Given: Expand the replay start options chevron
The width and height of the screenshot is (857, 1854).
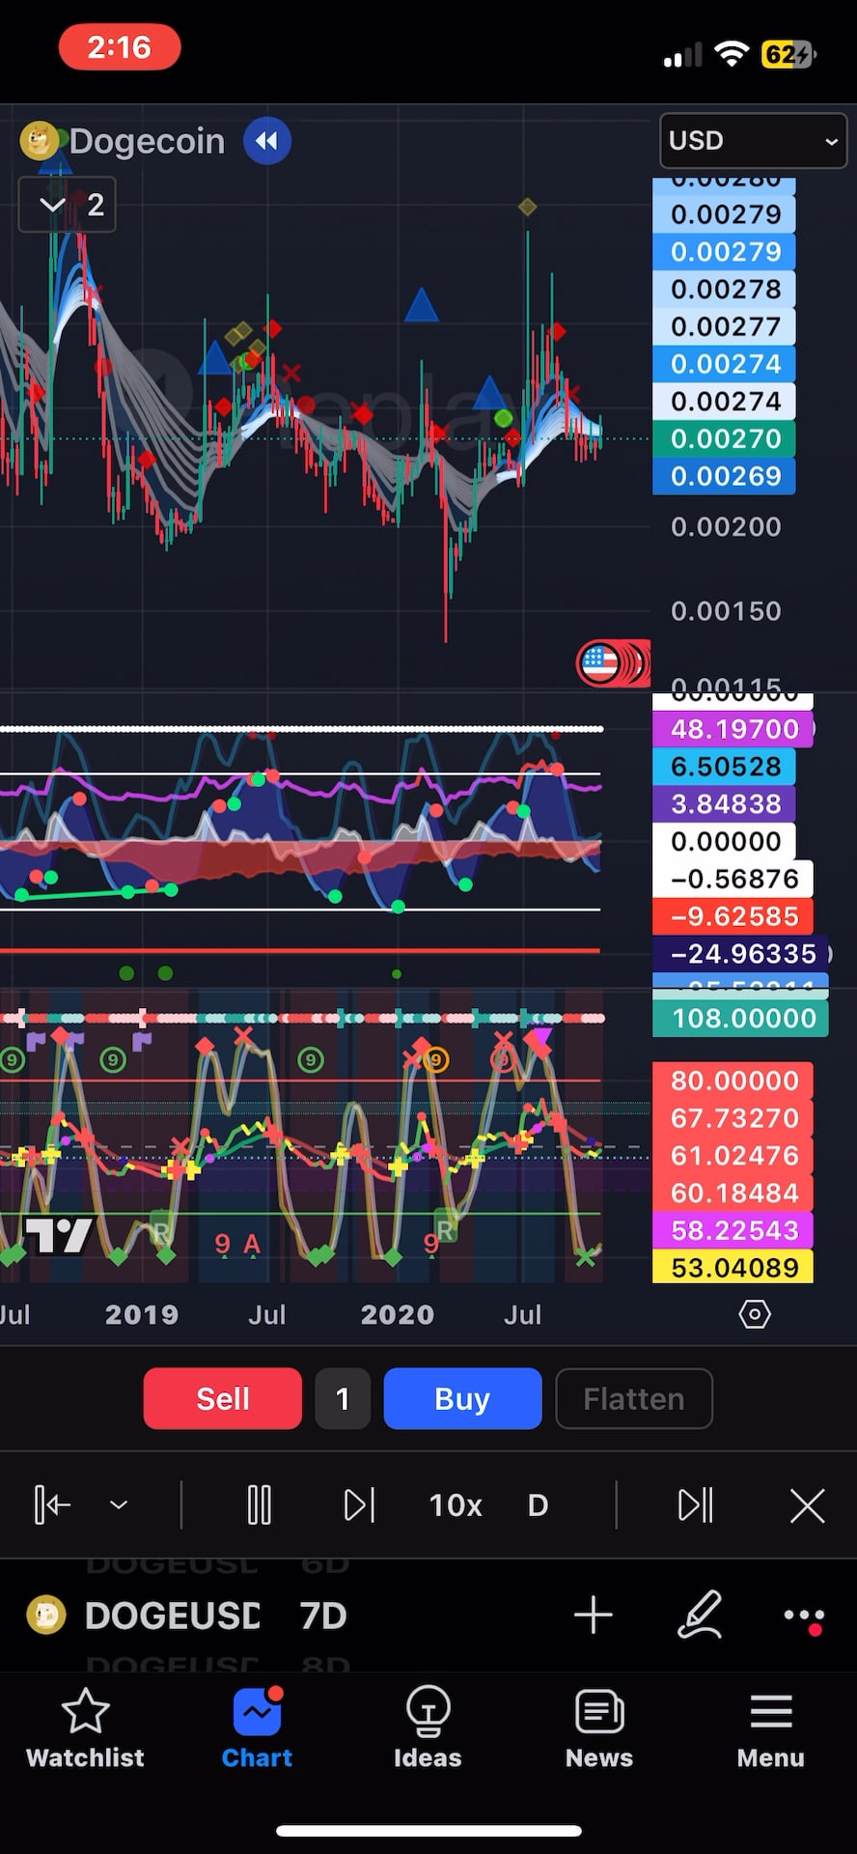Looking at the screenshot, I should (x=119, y=1504).
